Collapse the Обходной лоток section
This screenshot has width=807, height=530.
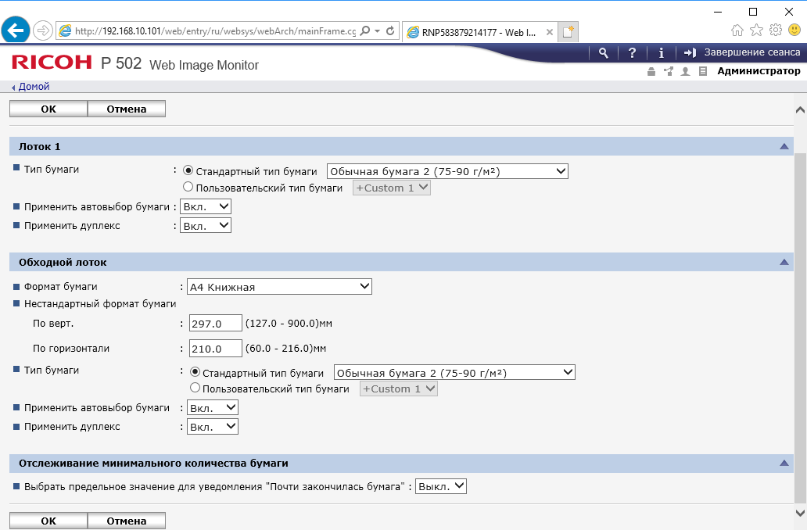click(x=784, y=263)
